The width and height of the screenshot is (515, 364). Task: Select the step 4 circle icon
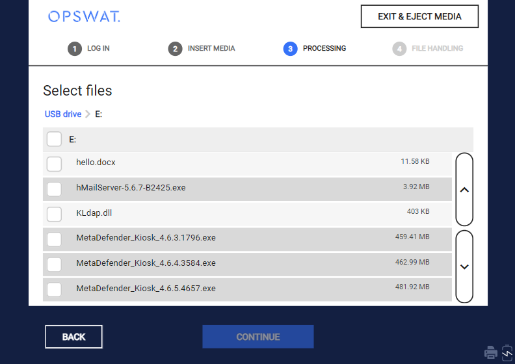(399, 49)
